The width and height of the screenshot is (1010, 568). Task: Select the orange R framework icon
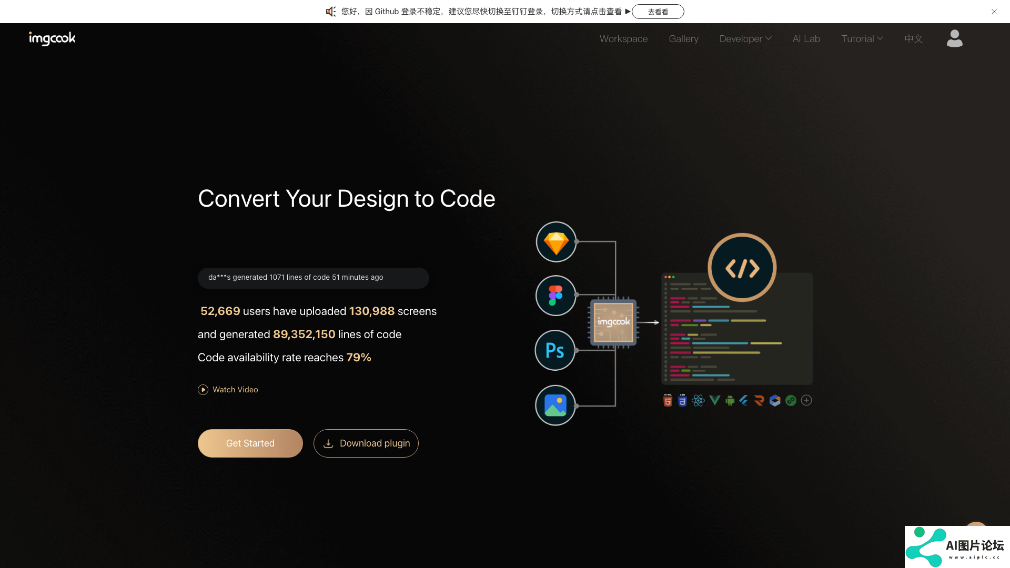[x=759, y=401]
